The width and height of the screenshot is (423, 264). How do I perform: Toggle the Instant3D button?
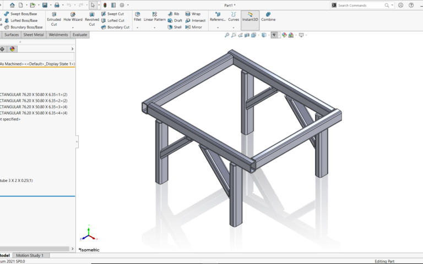250,16
